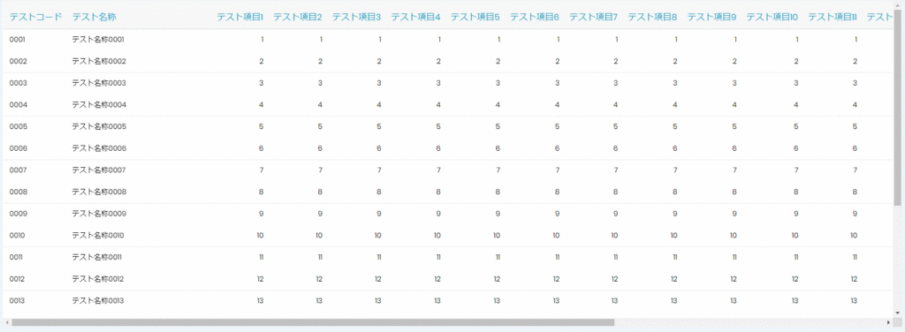905x332 pixels.
Task: Click the scroll right arrow icon
Action: coord(889,322)
